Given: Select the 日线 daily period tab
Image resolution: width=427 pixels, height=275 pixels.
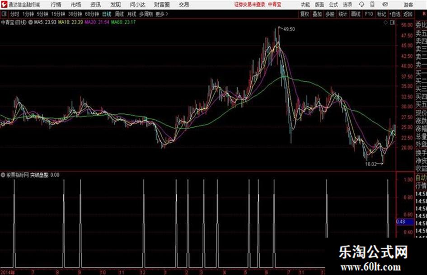Looking at the screenshot, I should point(107,14).
